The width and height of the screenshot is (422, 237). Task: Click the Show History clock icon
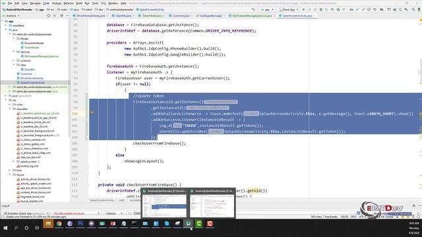[x=369, y=9]
